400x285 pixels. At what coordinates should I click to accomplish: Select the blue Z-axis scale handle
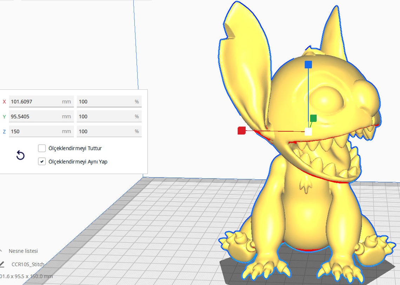pyautogui.click(x=308, y=64)
